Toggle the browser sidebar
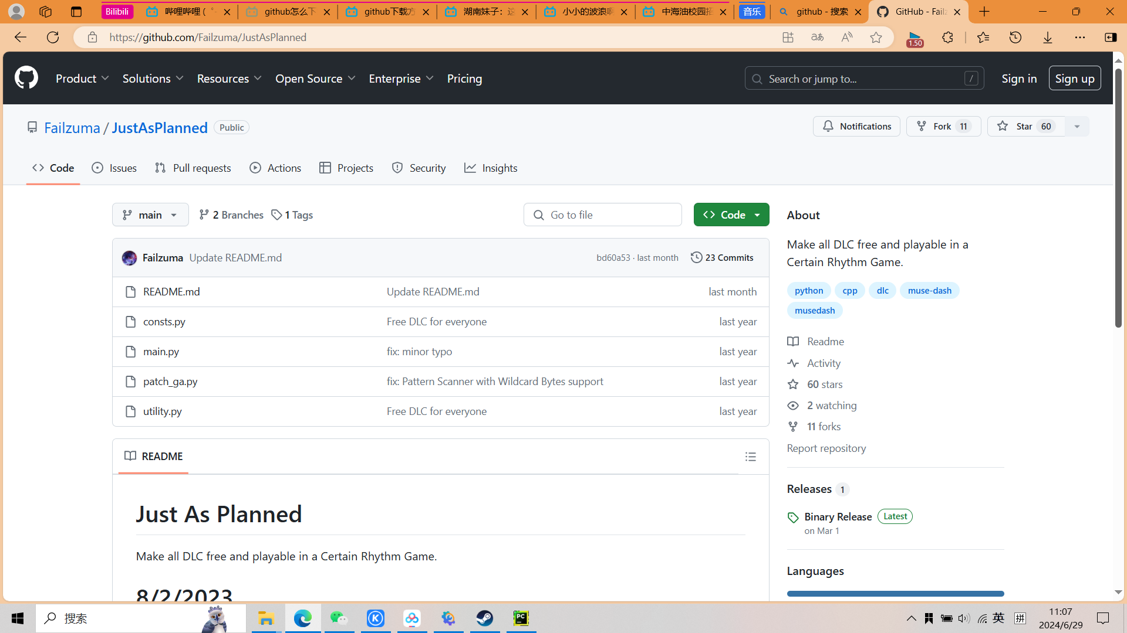Viewport: 1127px width, 633px height. pos(1111,38)
